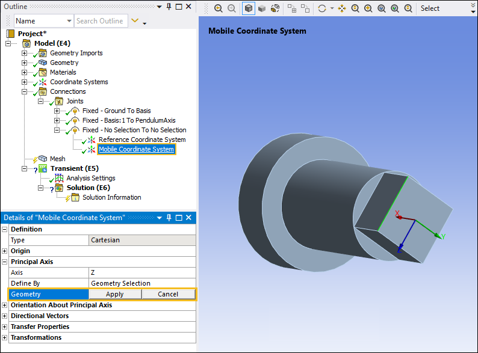This screenshot has width=478, height=353.
Task: Click the Mesh icon in outline tree
Action: click(43, 159)
